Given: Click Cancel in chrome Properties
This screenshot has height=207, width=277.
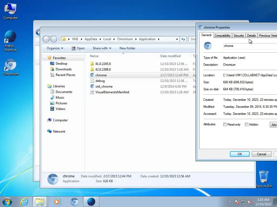Looking at the screenshot, I should (262, 154).
